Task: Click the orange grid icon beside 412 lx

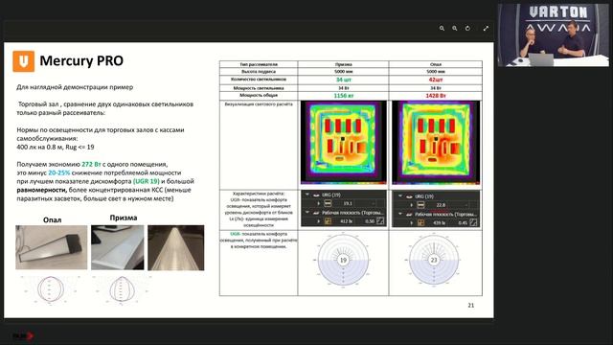Action: tap(328, 221)
